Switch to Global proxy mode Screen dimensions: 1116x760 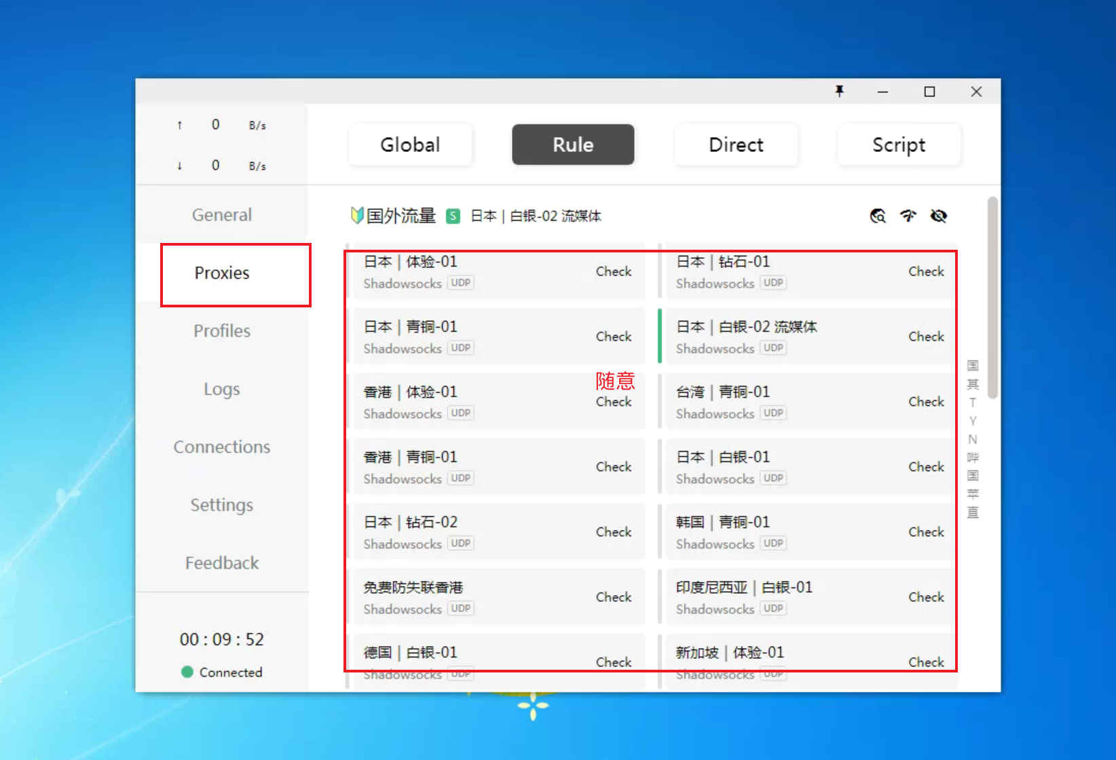(410, 145)
